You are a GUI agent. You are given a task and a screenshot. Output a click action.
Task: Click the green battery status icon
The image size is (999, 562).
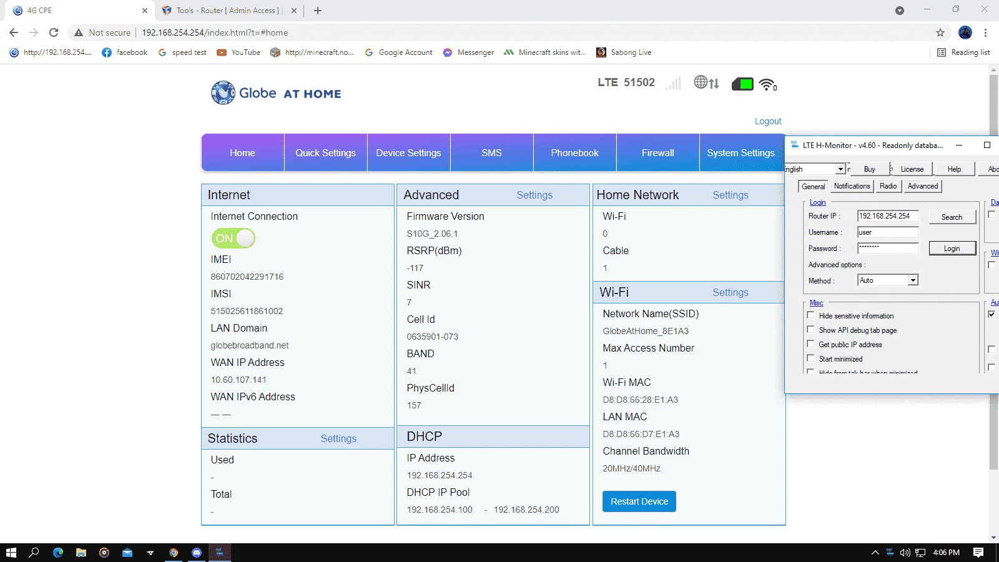point(742,84)
